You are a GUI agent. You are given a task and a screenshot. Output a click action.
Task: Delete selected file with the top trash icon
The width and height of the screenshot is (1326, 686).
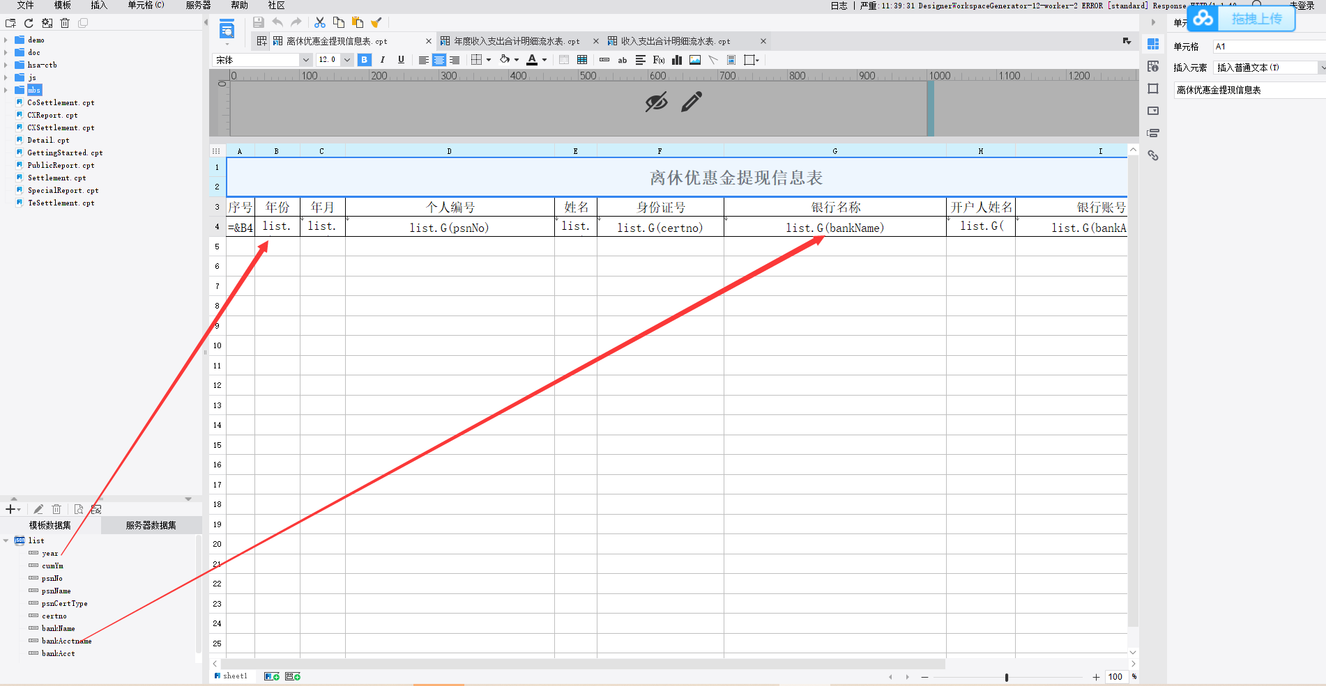[65, 23]
